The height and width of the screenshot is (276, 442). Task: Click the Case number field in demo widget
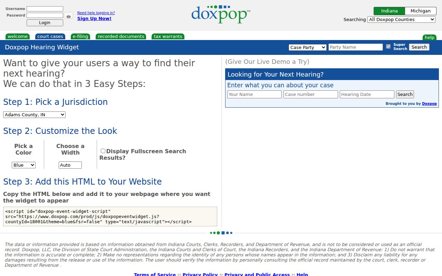pyautogui.click(x=311, y=95)
